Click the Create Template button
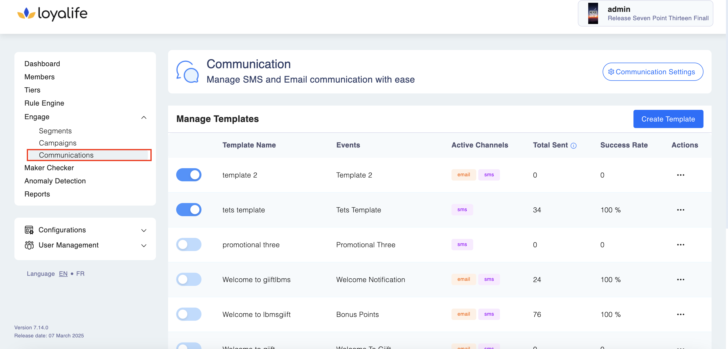This screenshot has height=349, width=728. (668, 119)
